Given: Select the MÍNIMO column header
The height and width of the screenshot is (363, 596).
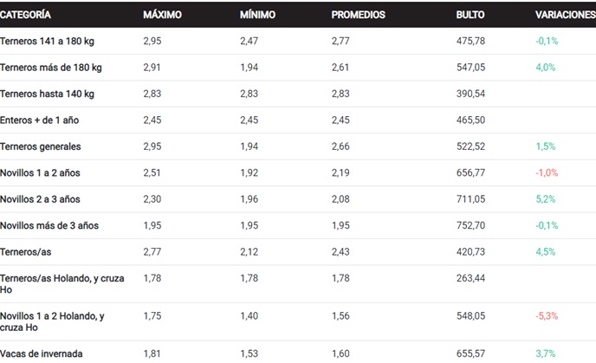Looking at the screenshot, I should [x=257, y=15].
